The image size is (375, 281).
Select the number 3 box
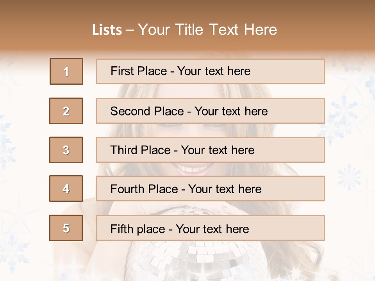point(66,150)
